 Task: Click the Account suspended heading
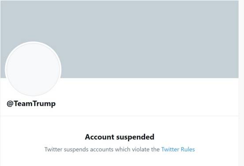click(120, 137)
